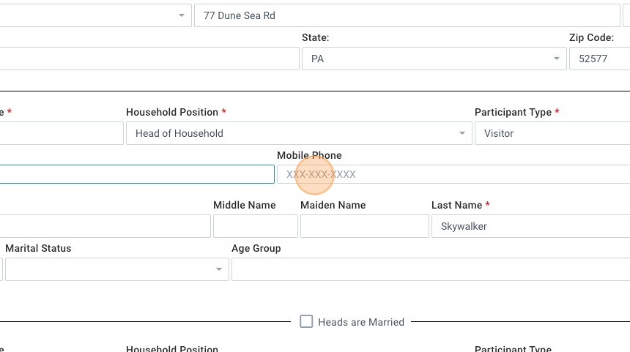Screen dimensions: 630x352
Task: Click the required field left of Household Position
Action: (x=62, y=133)
